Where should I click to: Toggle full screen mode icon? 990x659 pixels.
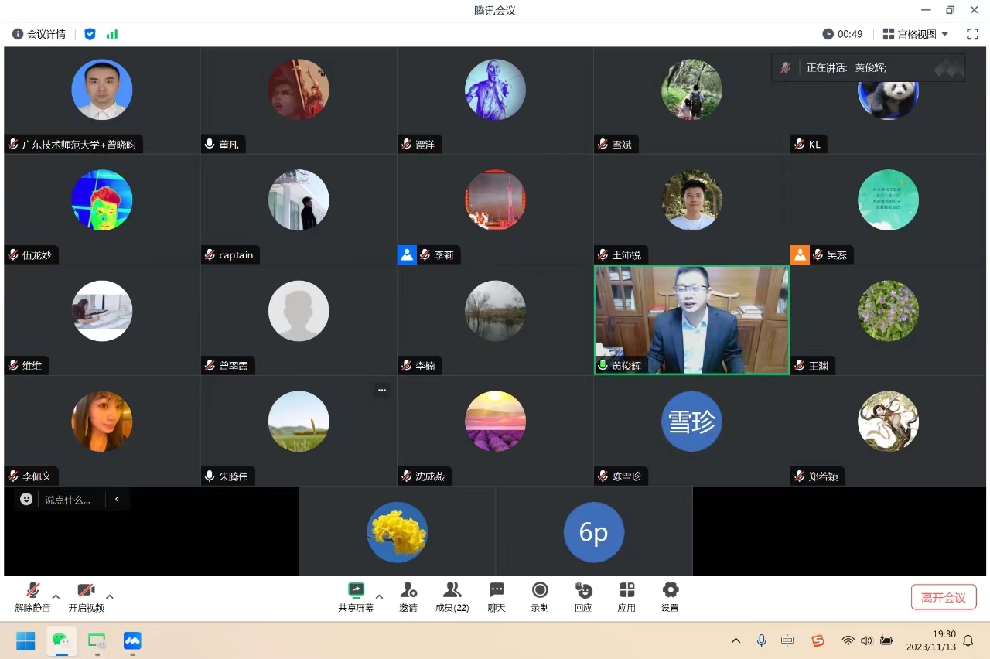coord(973,34)
